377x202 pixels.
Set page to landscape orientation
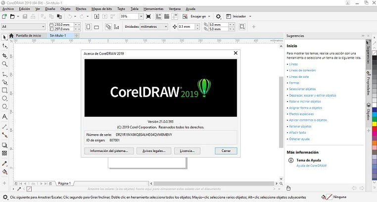tap(96, 27)
